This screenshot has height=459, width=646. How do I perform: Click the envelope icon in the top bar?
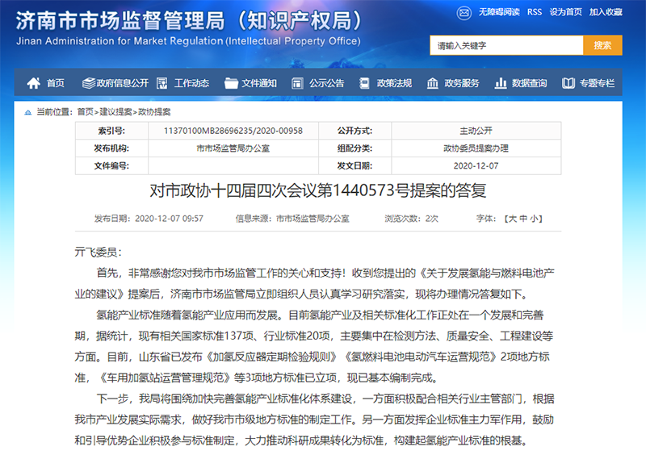click(465, 13)
